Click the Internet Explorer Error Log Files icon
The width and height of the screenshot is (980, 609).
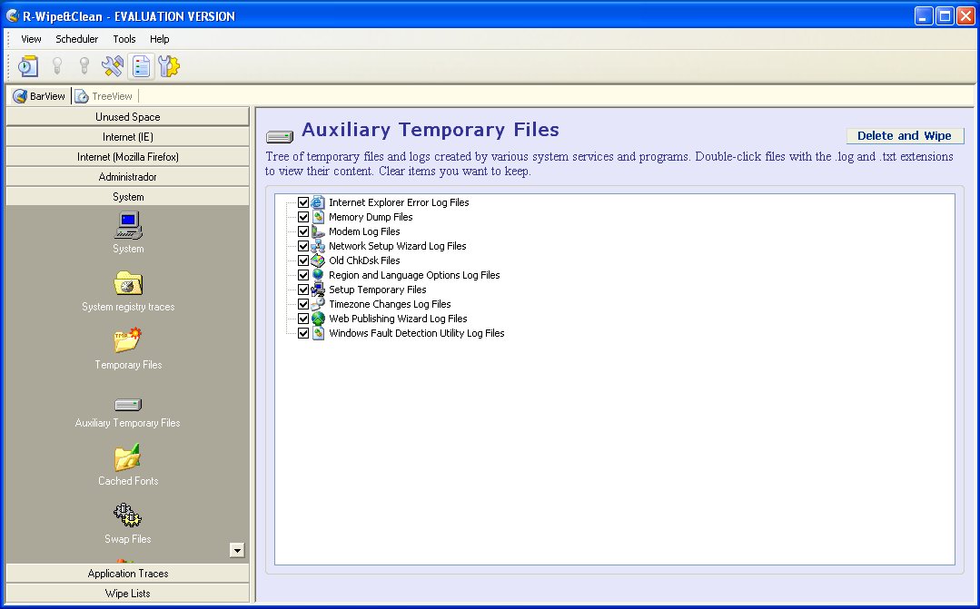point(318,202)
